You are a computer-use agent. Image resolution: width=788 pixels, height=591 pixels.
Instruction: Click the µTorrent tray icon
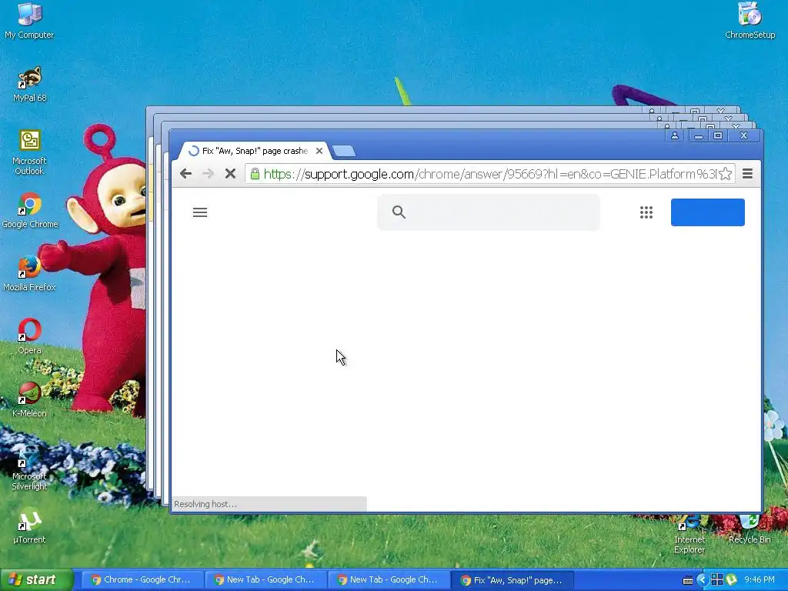[x=732, y=580]
